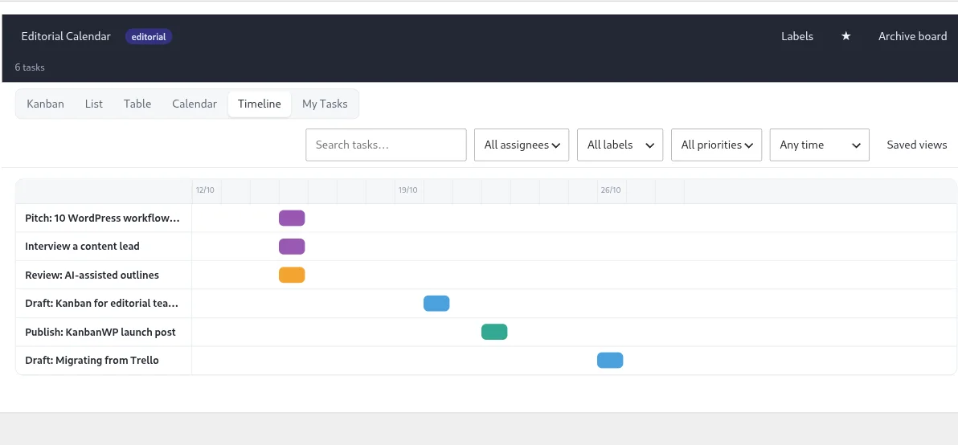Switch to the List view tab

click(x=93, y=104)
